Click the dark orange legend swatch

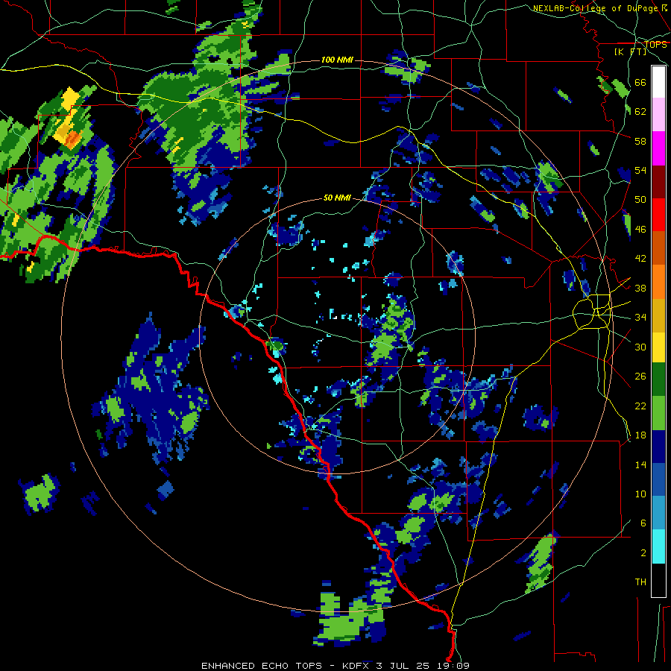[x=658, y=248]
